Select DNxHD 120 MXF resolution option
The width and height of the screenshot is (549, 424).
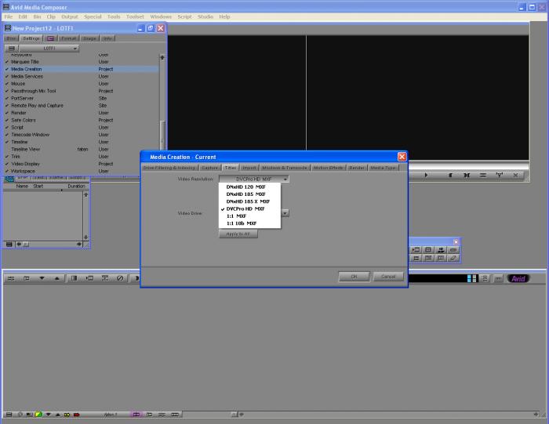245,187
